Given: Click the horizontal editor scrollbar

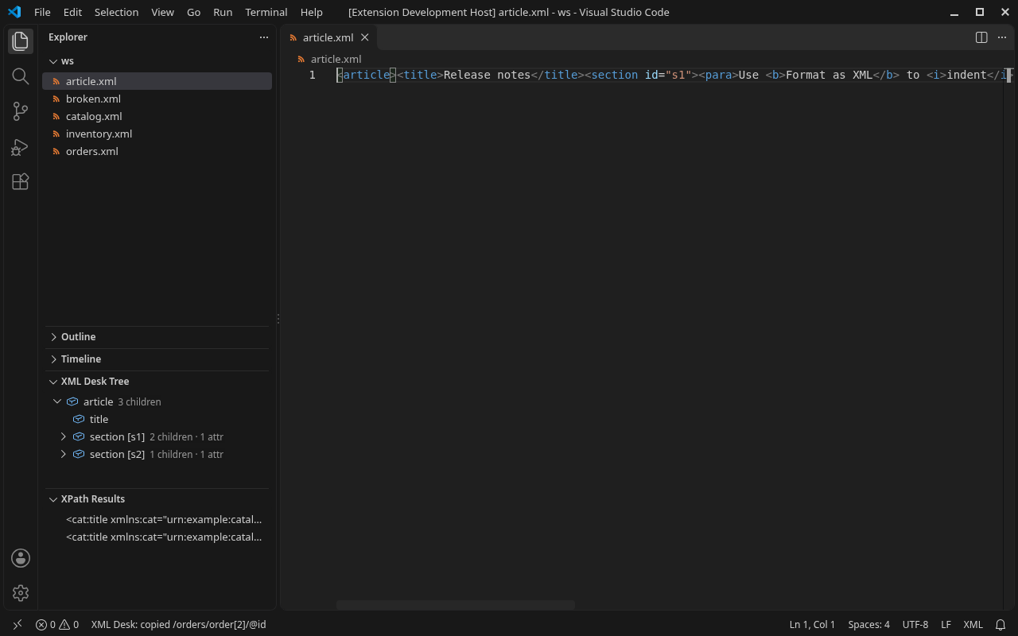Looking at the screenshot, I should pyautogui.click(x=455, y=605).
